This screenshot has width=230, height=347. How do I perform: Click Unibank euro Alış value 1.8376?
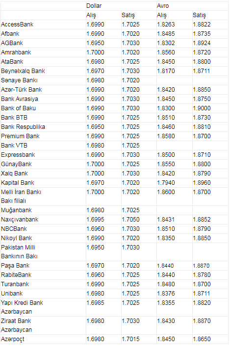point(166,294)
